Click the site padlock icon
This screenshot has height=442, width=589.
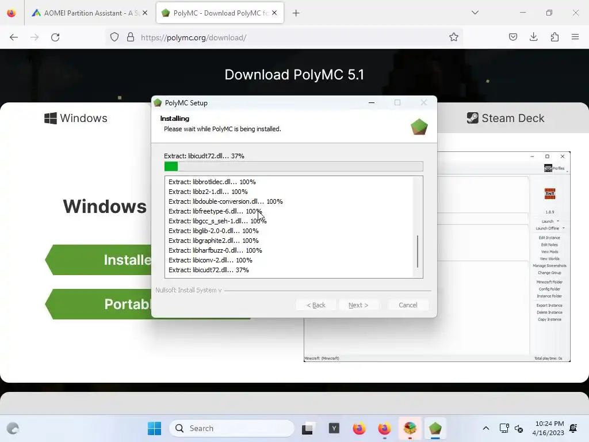[x=131, y=37]
